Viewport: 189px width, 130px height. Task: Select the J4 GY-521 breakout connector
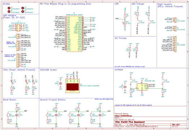click(x=18, y=60)
